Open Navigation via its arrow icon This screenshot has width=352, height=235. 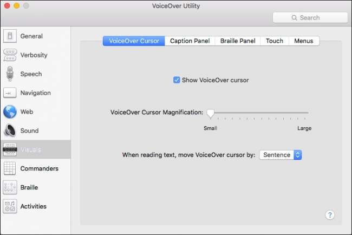point(10,93)
